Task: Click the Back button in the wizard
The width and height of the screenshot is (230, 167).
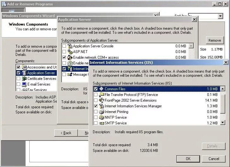Action: 66,133
